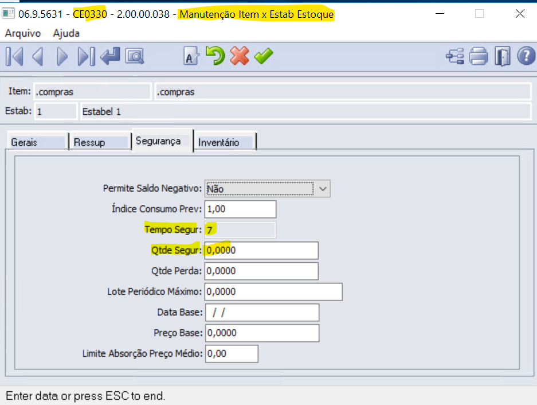Open the Ajuda menu

click(x=65, y=33)
